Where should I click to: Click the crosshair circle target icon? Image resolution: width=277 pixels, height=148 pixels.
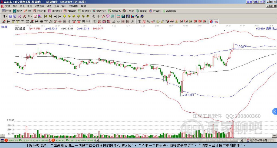tap(55, 22)
